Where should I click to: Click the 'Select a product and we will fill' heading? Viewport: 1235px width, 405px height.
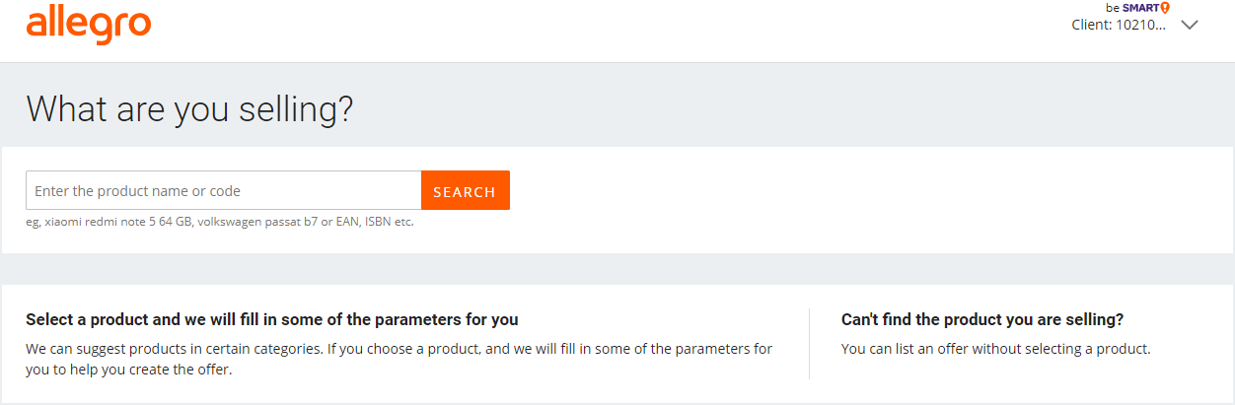272,320
